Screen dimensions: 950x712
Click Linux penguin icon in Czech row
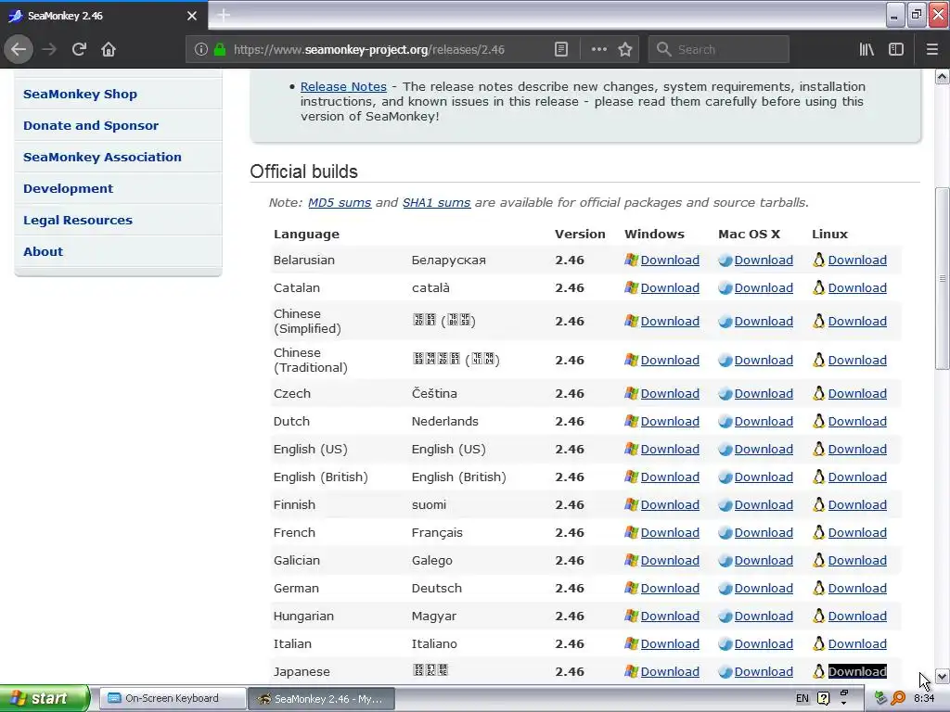click(819, 393)
